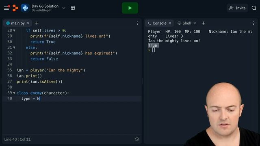Place cursor in 'type = N' line
The height and width of the screenshot is (146, 260).
click(30, 99)
